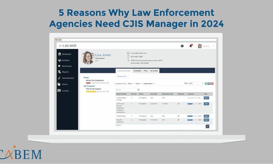Screen dimensions: 273x164
Task: Expand the Teams assigned-from dropdown
Action: point(139,84)
